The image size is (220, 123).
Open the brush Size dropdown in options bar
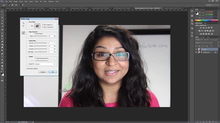tap(23, 5)
